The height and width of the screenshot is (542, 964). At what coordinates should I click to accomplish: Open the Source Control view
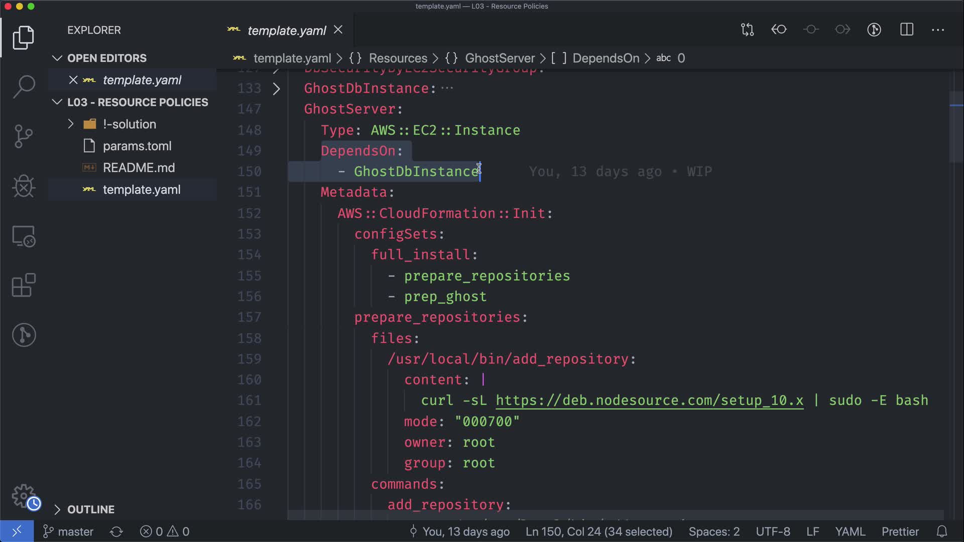[24, 136]
